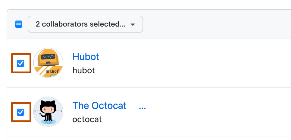Image resolution: width=291 pixels, height=140 pixels.
Task: Click the lowercase "hubot" username
Action: point(84,70)
